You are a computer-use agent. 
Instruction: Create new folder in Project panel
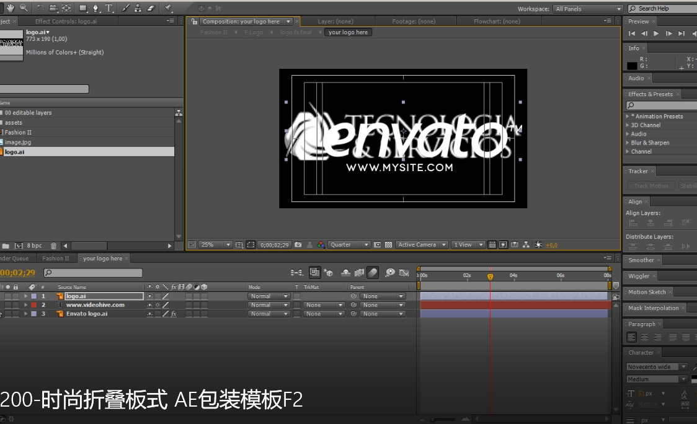coord(6,245)
